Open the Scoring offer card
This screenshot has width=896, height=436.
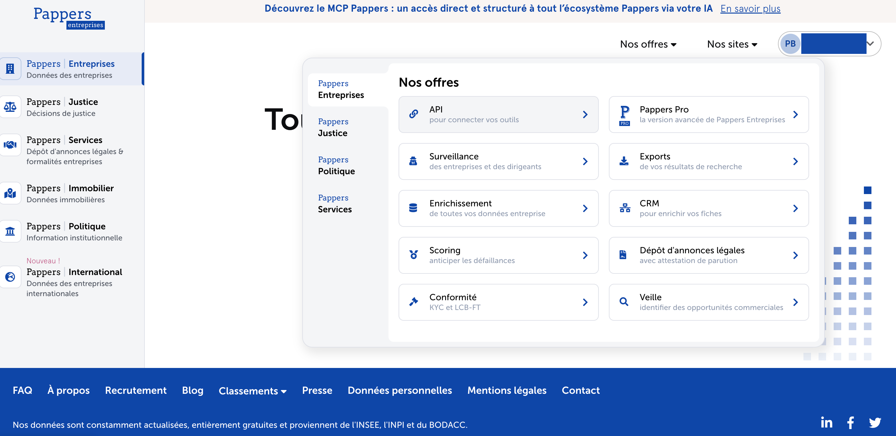[498, 255]
